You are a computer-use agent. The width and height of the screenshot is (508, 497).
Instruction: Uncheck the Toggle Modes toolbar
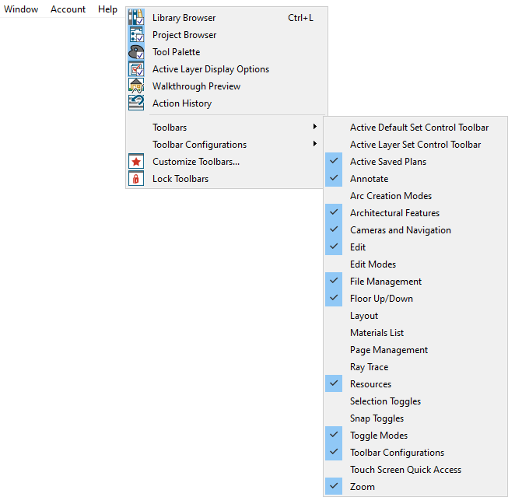[x=334, y=435]
